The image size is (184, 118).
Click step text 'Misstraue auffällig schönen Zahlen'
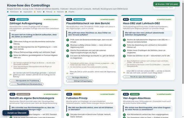91,46
